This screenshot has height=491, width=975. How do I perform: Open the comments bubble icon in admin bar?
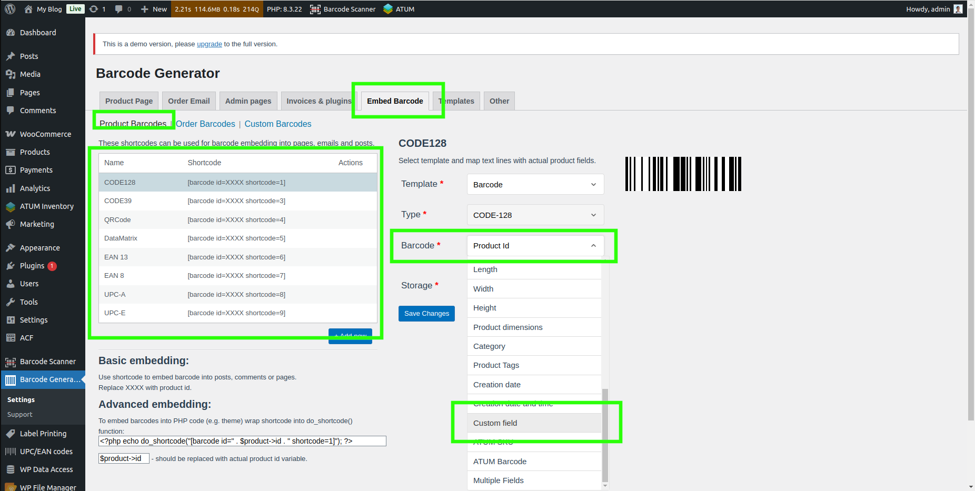pyautogui.click(x=119, y=9)
